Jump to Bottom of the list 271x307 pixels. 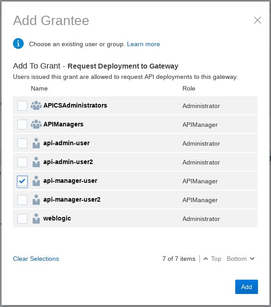[241, 259]
